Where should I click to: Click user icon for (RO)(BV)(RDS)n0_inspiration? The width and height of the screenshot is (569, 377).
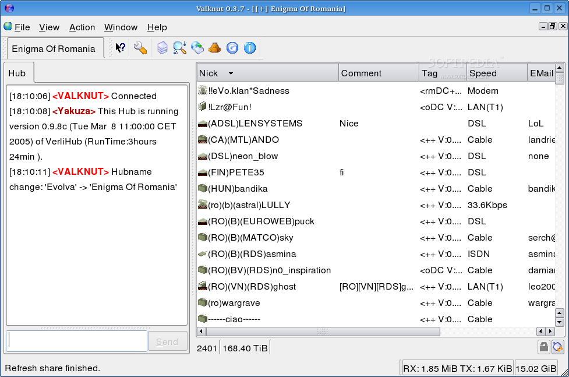[203, 270]
